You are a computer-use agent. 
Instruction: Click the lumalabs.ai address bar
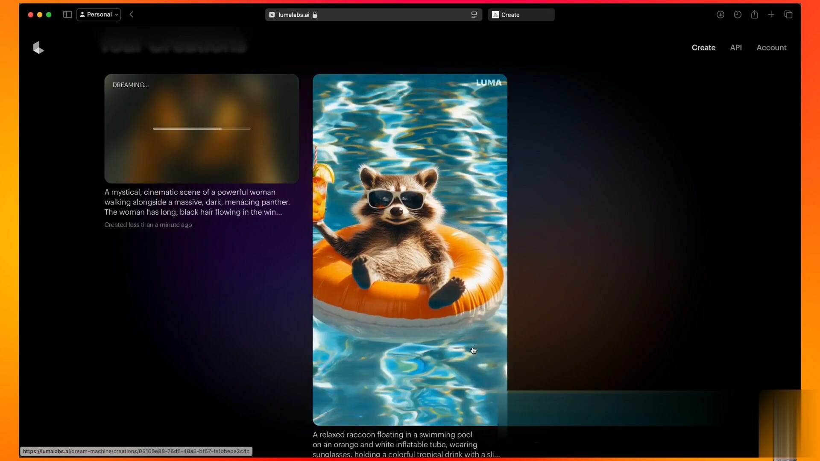click(x=373, y=15)
